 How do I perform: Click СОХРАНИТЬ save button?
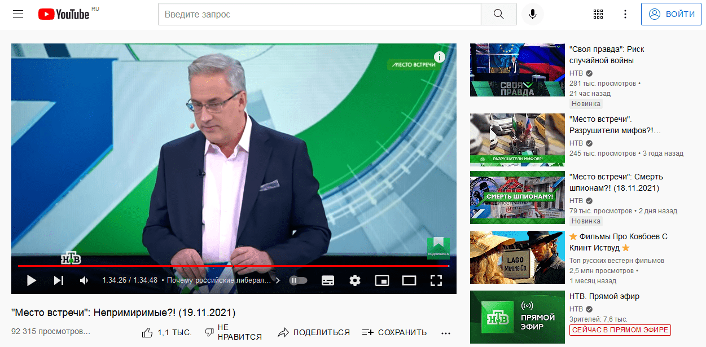(x=394, y=332)
